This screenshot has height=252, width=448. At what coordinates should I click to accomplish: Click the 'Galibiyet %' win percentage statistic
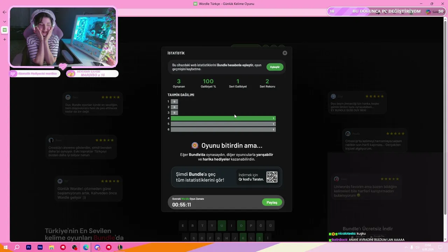tap(208, 83)
